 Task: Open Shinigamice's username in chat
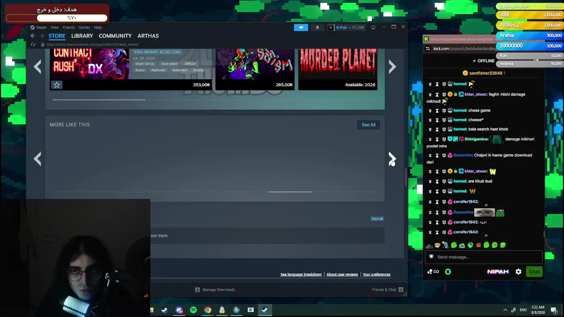(x=477, y=139)
